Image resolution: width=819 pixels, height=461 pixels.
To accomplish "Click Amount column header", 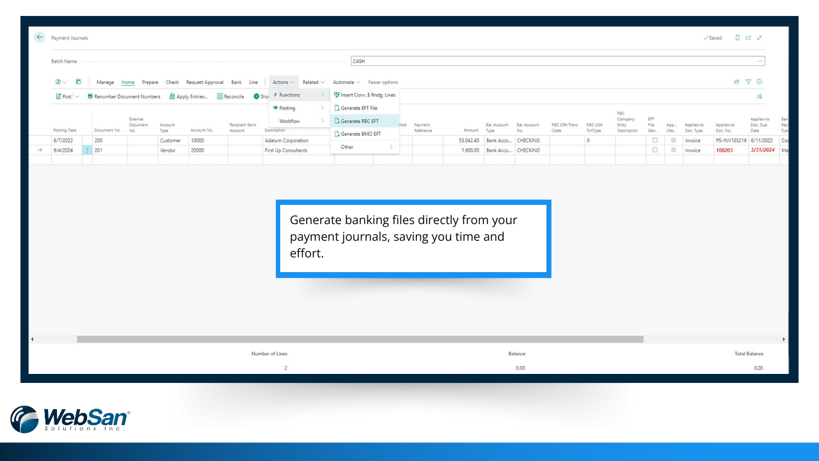I will click(472, 130).
